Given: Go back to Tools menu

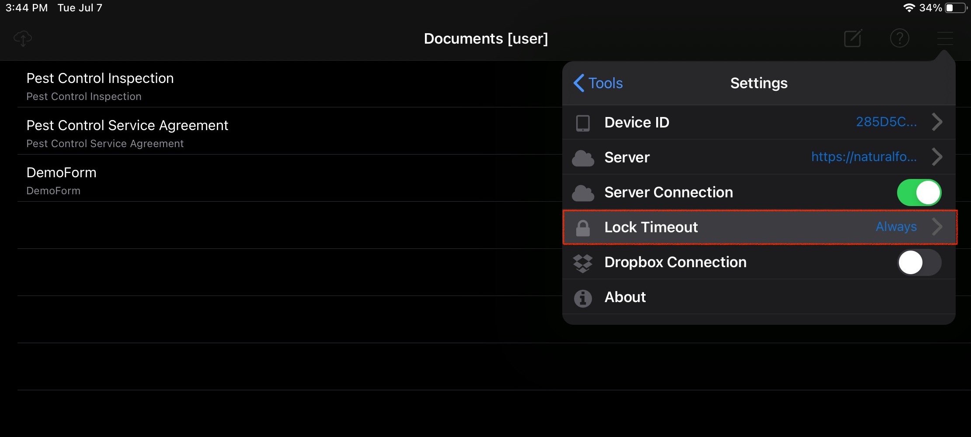Looking at the screenshot, I should coord(598,83).
